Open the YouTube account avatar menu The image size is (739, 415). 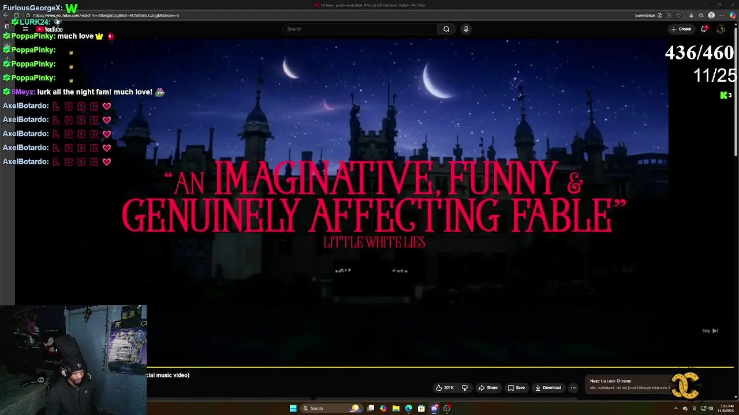[x=721, y=29]
